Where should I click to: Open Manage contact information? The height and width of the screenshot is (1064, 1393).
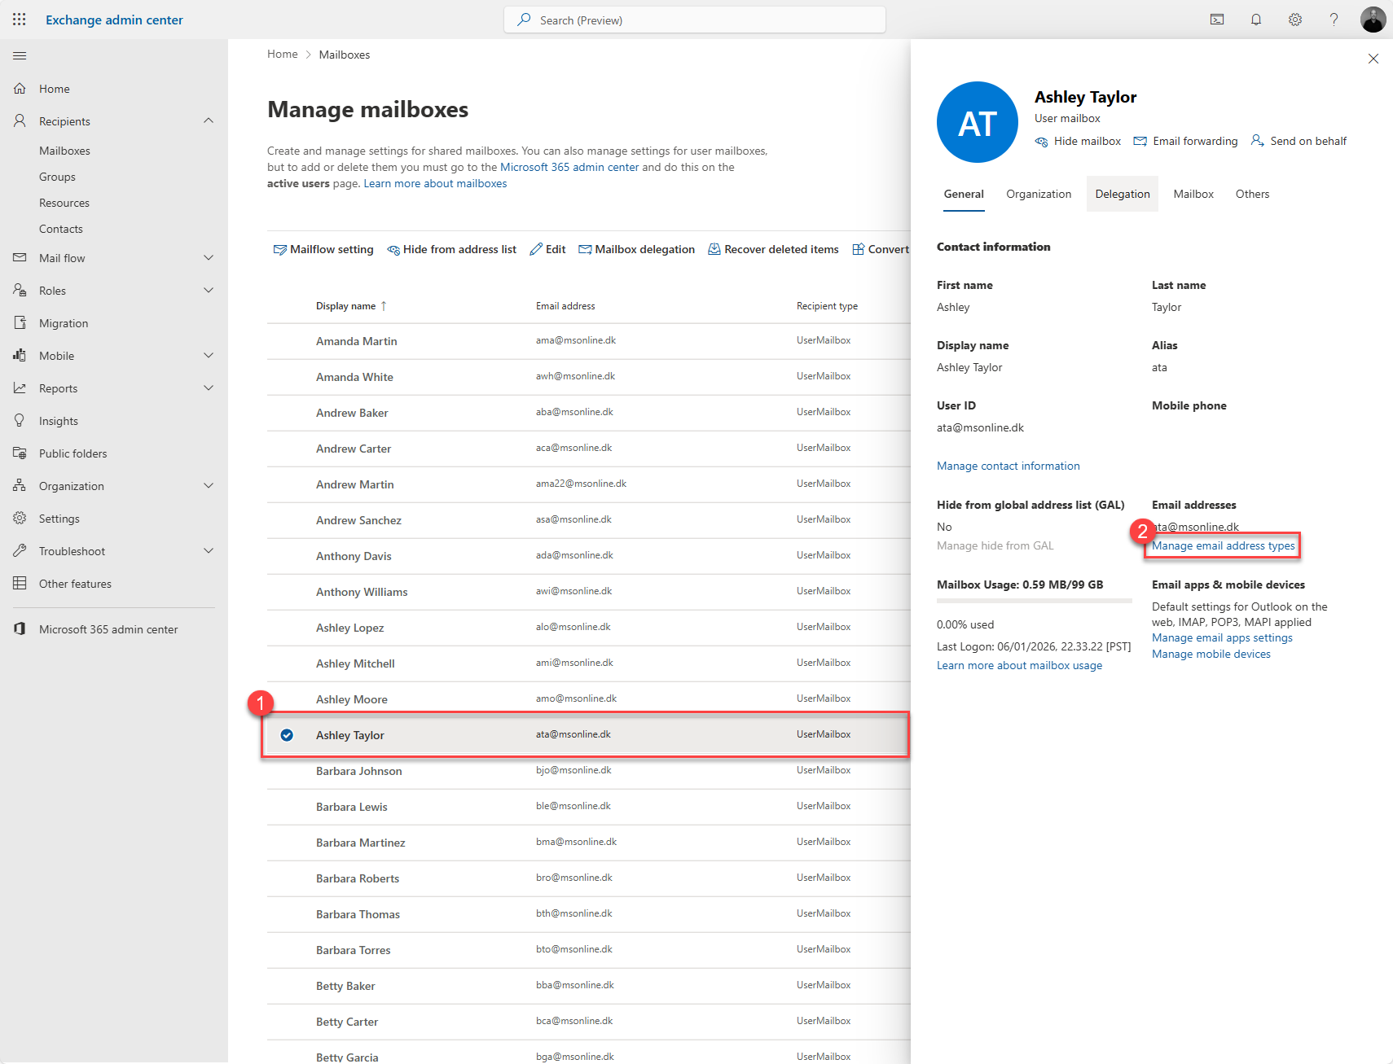coord(1008,466)
